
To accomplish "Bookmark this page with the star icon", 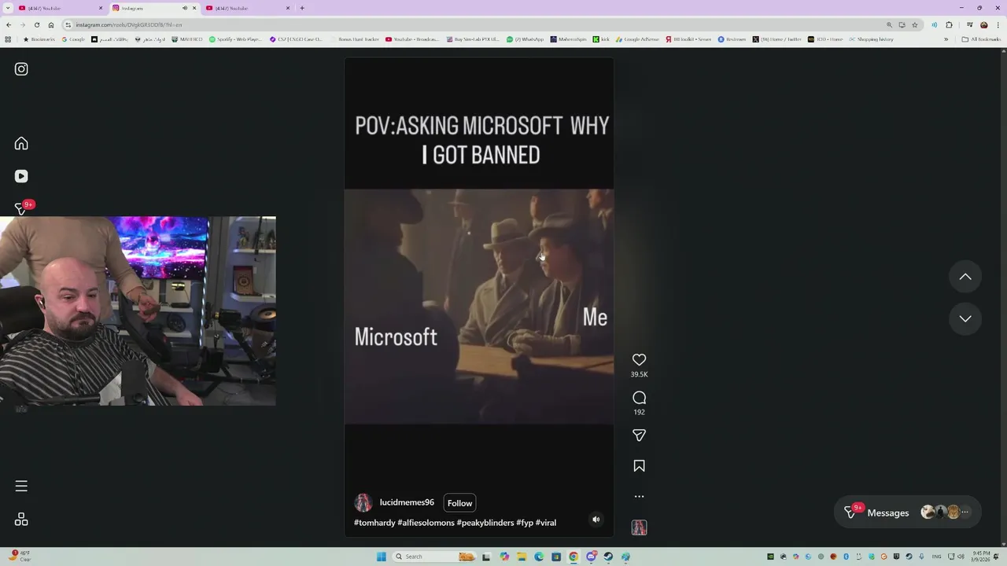I will click(914, 24).
